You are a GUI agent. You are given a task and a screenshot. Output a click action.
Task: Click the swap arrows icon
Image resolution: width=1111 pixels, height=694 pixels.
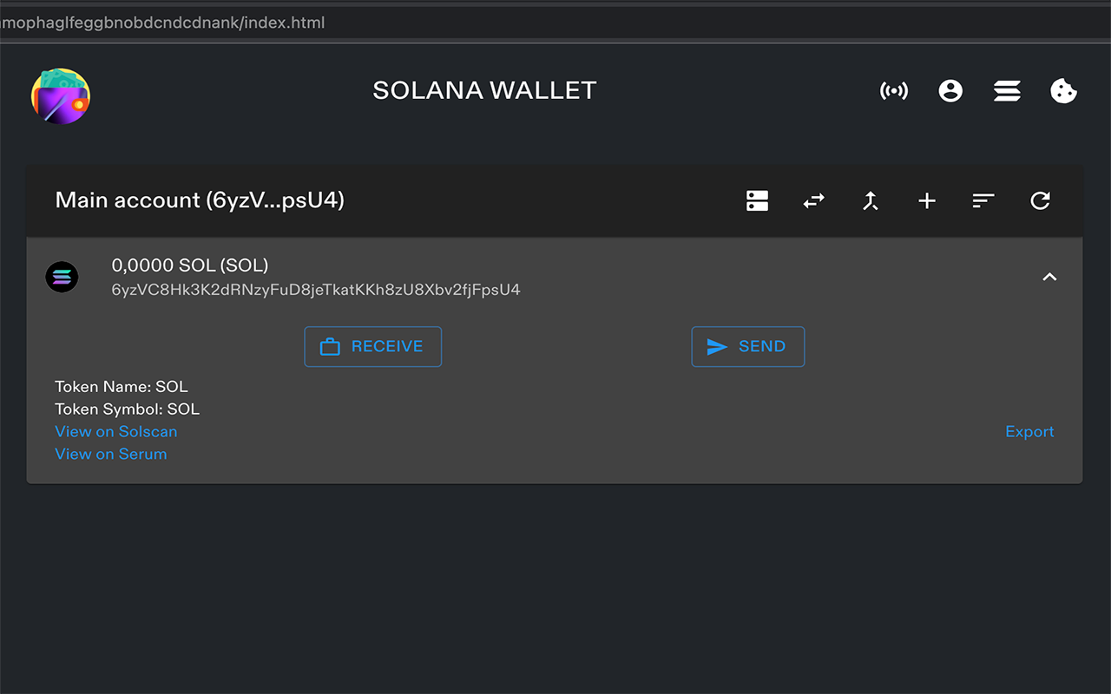point(814,200)
